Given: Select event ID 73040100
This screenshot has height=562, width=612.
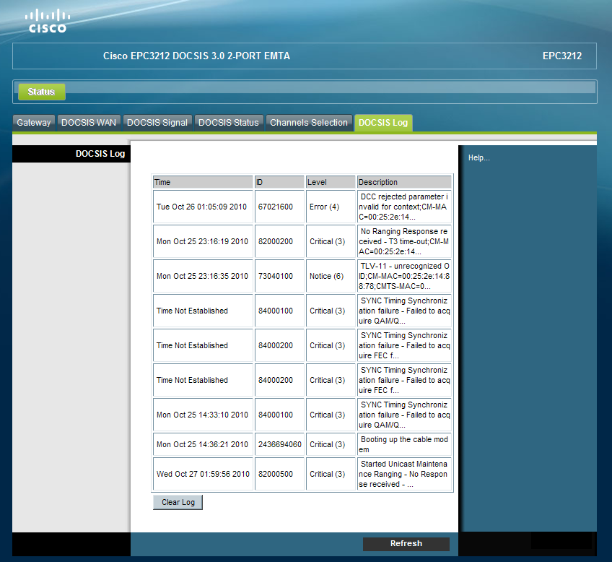Looking at the screenshot, I should click(x=279, y=276).
